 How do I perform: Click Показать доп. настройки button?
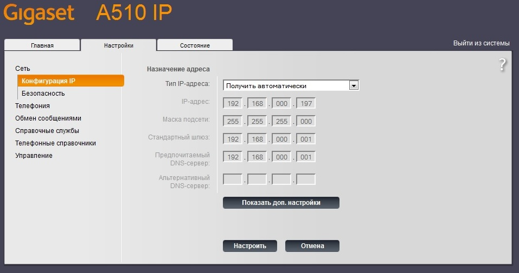(281, 203)
